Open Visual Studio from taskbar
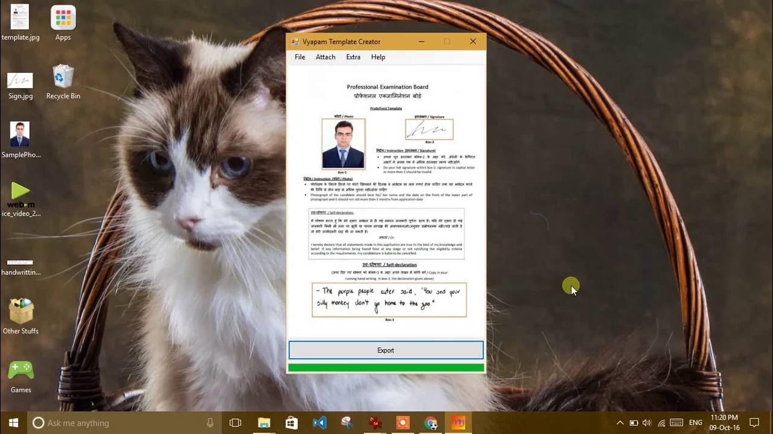The image size is (773, 434). point(319,423)
